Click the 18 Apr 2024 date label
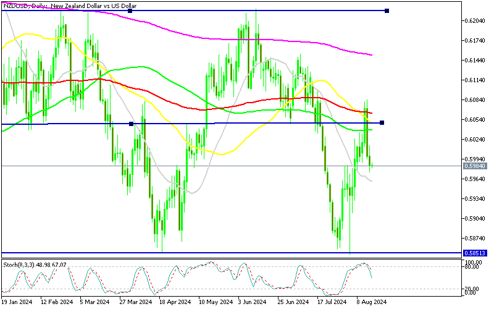This screenshot has width=494, height=309. pos(175,302)
